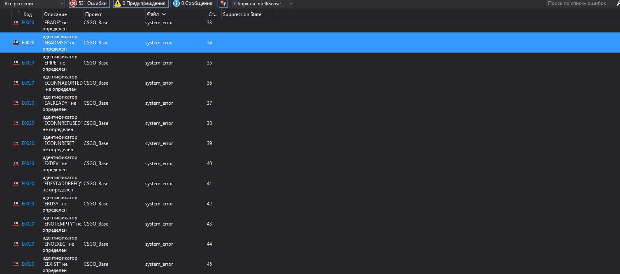The width and height of the screenshot is (620, 274).
Task: Click the error icon in the ECONNABORTED row
Action: coord(16,83)
